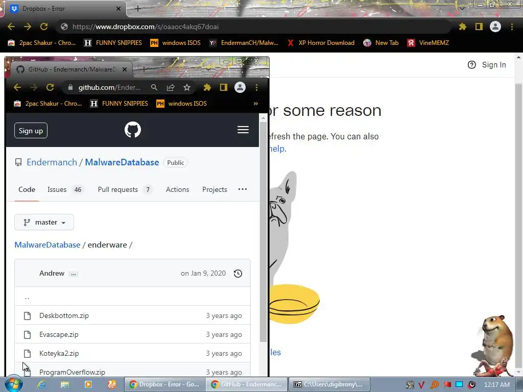Open Dropbox help question mark icon

tap(471, 65)
